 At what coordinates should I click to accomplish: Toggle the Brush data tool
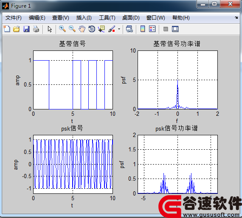coord(112,29)
